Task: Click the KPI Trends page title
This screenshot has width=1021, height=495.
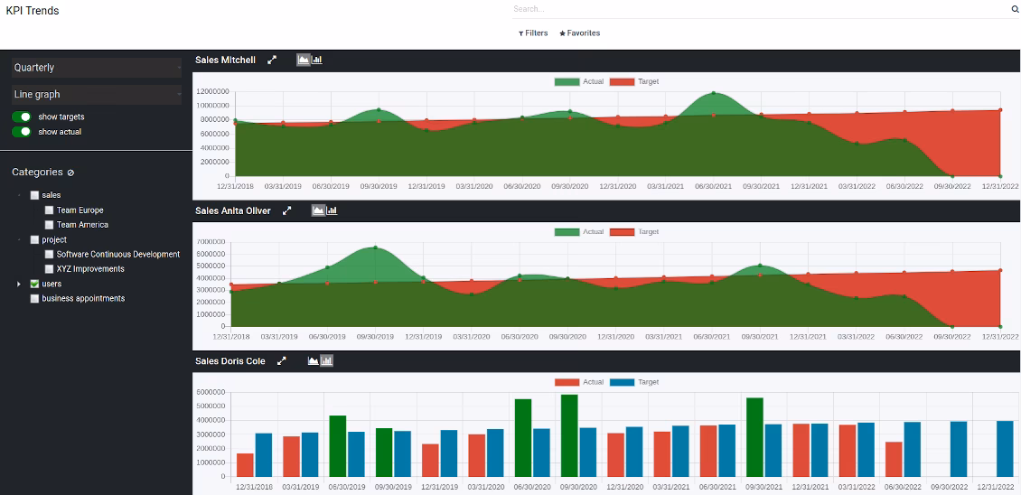Action: pyautogui.click(x=33, y=11)
